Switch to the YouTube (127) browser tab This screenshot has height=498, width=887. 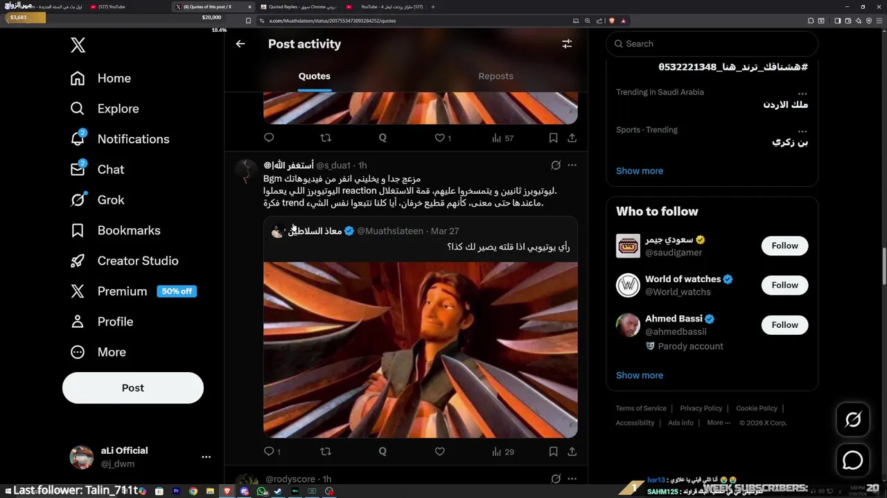(125, 7)
